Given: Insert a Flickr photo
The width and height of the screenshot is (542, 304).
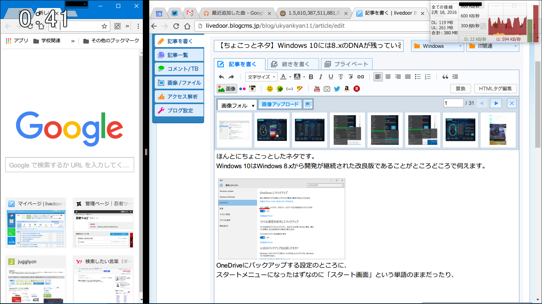Looking at the screenshot, I should 242,89.
